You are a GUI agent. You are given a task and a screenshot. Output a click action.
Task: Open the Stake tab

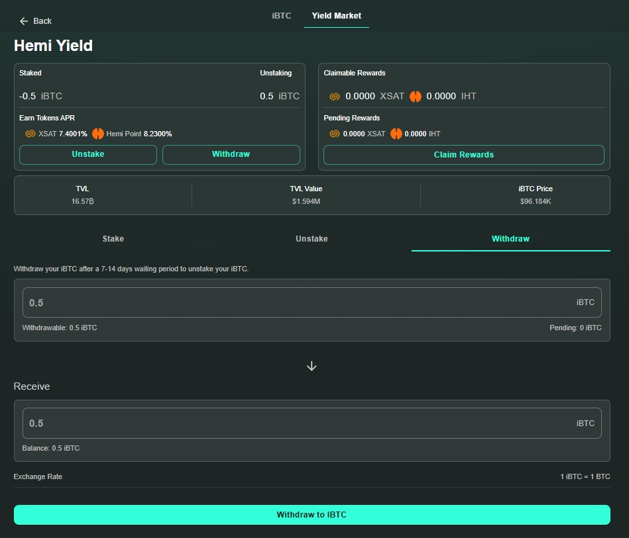click(x=113, y=239)
